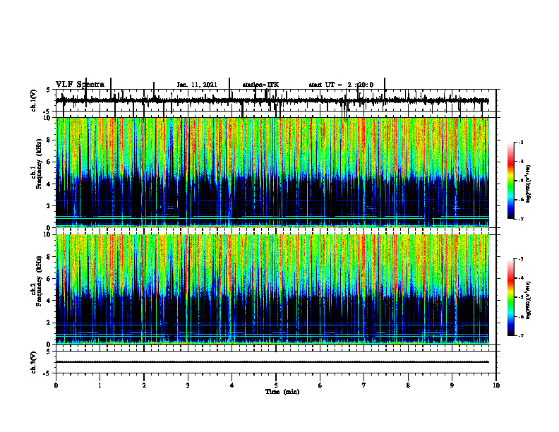This screenshot has width=559, height=432.
Task: Click the ch.2 color bar log(PSD) label
Action: [529, 299]
